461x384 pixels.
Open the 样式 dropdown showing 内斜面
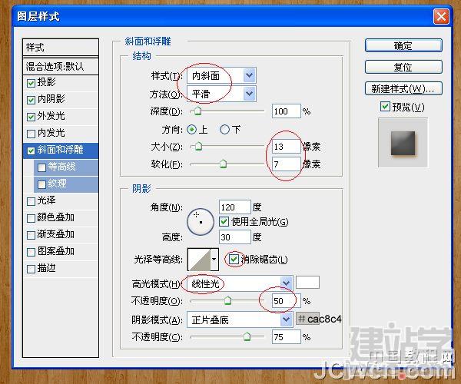tap(221, 76)
